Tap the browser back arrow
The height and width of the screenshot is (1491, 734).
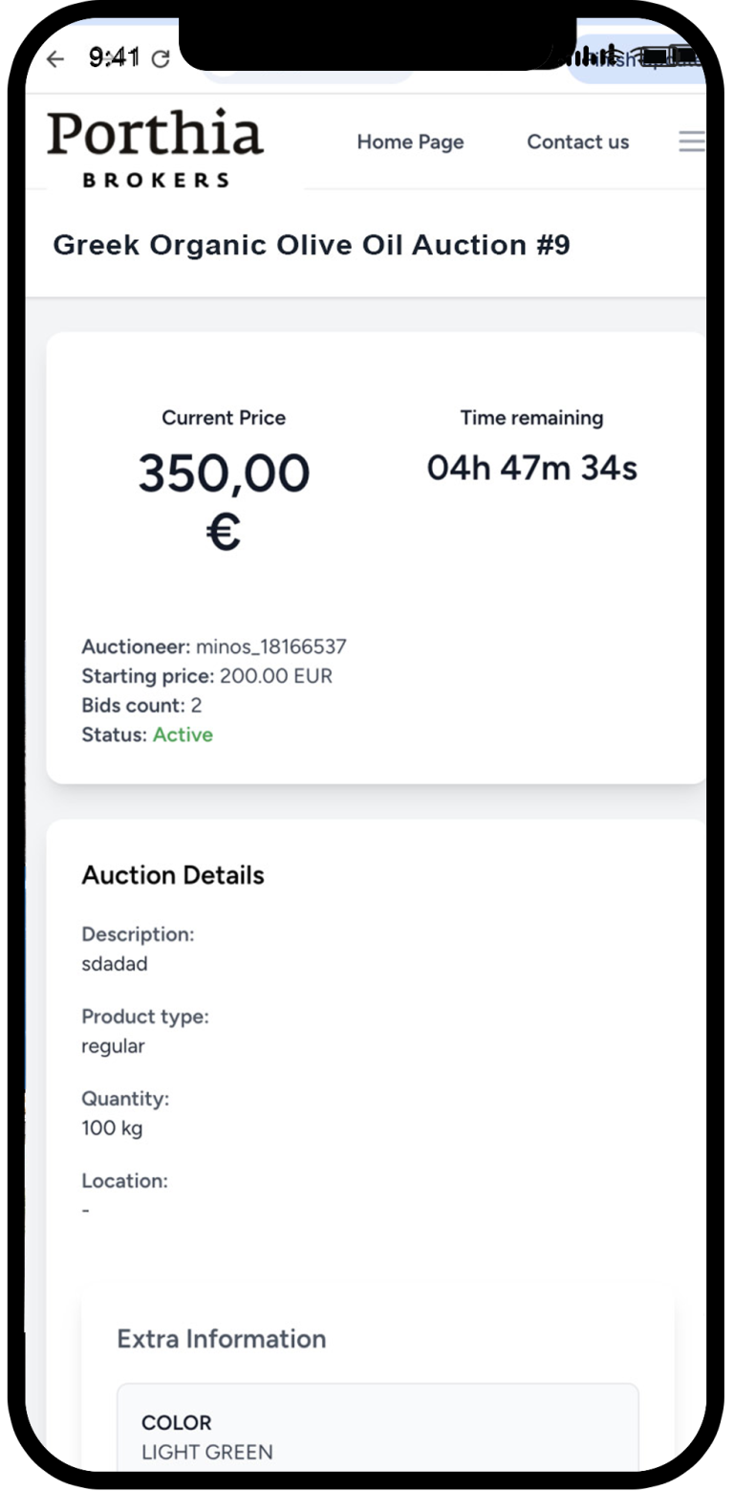click(x=55, y=59)
